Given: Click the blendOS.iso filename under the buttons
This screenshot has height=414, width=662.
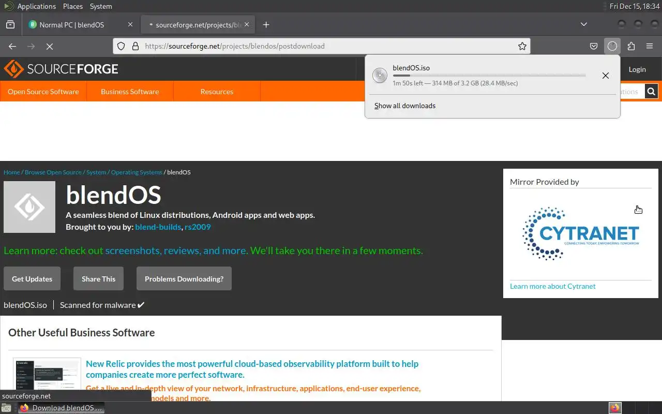Looking at the screenshot, I should click(25, 305).
